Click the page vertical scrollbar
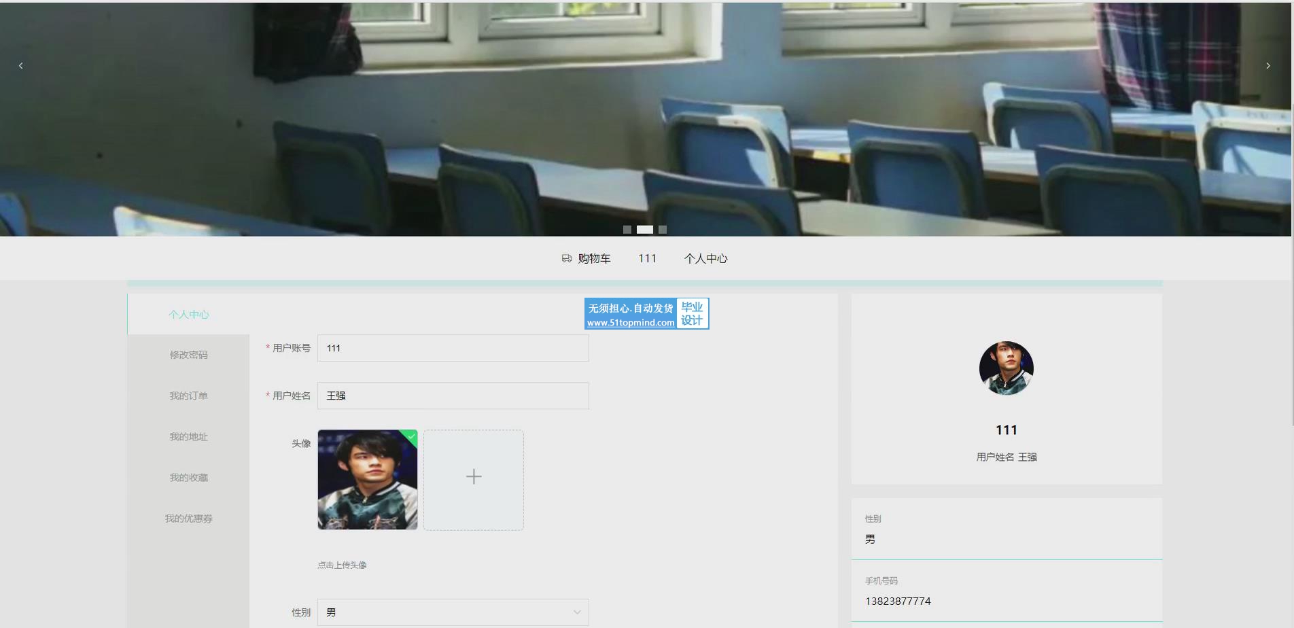This screenshot has width=1294, height=628. tap(1292, 214)
